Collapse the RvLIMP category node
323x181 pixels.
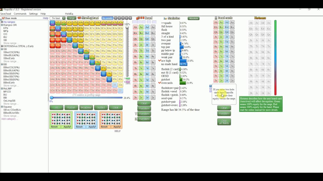[x=2, y=88]
